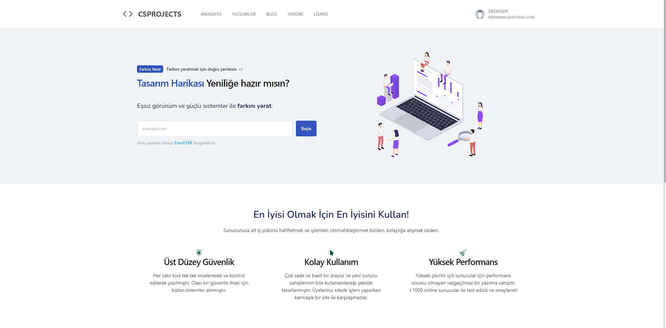Screen dimensions: 666x328
Task: Open the ERENESER profile name in header
Action: pos(498,11)
